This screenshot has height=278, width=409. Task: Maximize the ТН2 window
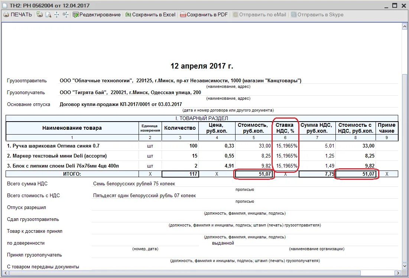pyautogui.click(x=395, y=5)
